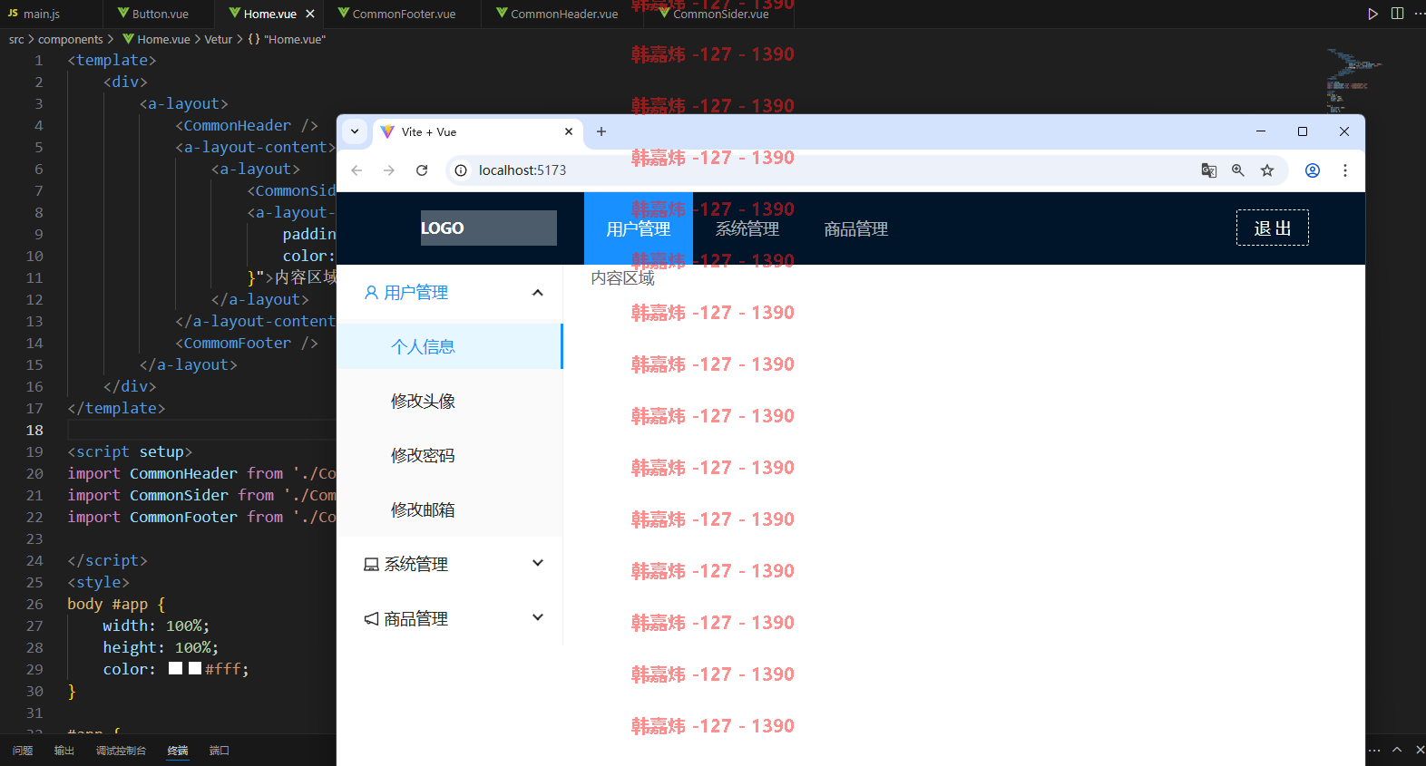This screenshot has height=766, width=1426.
Task: Reload the localhost page
Action: coord(422,170)
